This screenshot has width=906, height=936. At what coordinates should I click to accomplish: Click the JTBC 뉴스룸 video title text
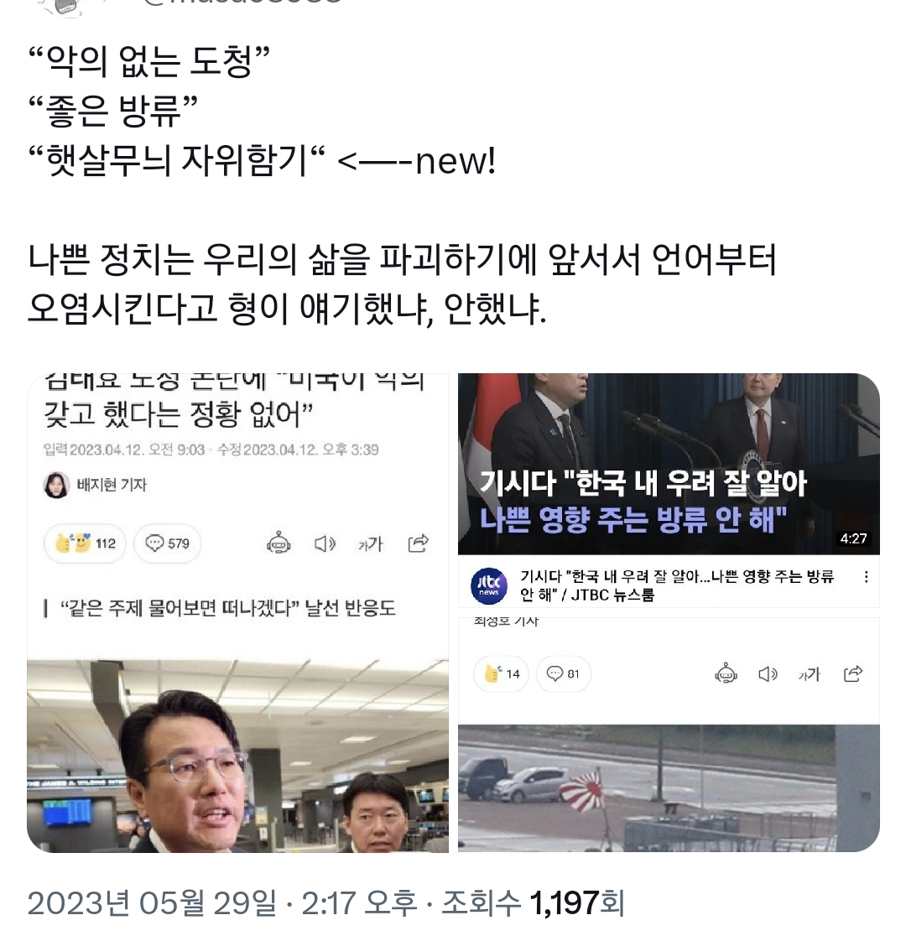point(677,585)
